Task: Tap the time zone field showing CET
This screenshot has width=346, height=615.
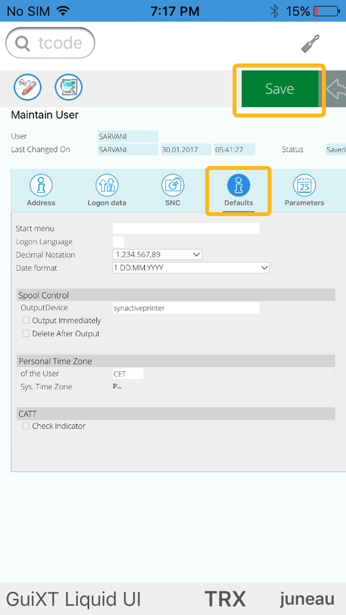Action: [127, 374]
